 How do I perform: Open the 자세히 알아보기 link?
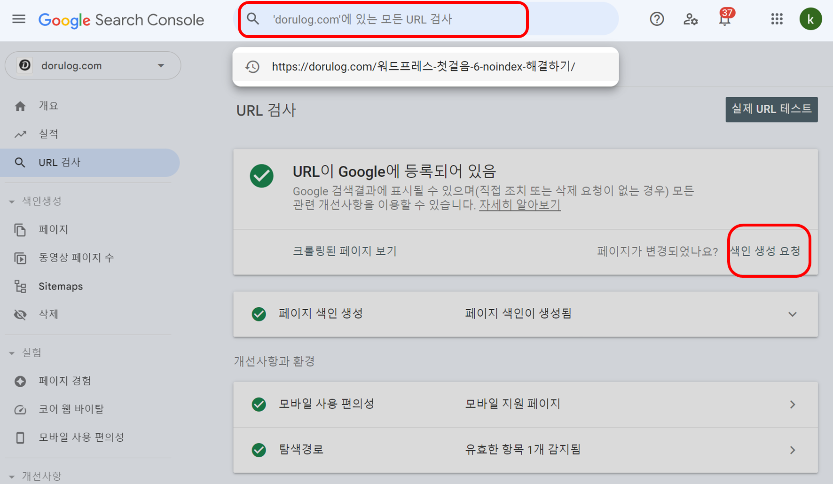point(519,205)
